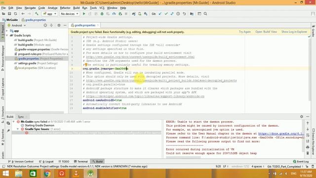This screenshot has width=316, height=178.
Task: Click the Git Show History clock icon
Action: point(178,14)
